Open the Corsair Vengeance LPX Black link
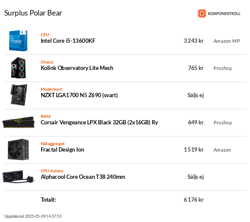The height and width of the screenshot is (222, 250). coord(99,122)
